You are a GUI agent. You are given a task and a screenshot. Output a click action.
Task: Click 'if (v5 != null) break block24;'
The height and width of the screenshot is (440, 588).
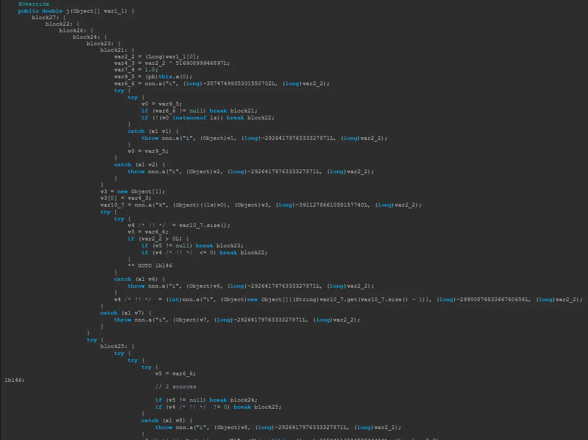click(x=206, y=400)
